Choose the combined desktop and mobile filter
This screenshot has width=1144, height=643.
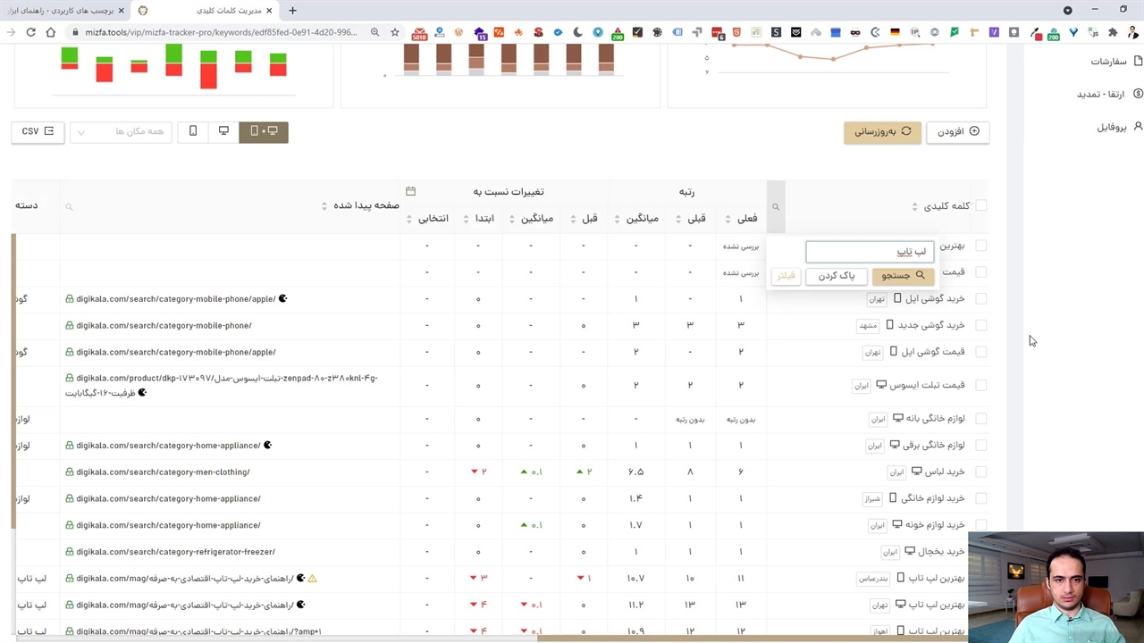pyautogui.click(x=264, y=131)
